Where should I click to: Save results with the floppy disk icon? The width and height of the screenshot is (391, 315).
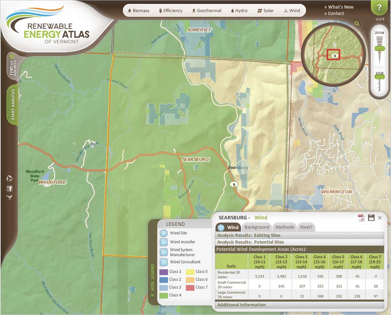371,217
